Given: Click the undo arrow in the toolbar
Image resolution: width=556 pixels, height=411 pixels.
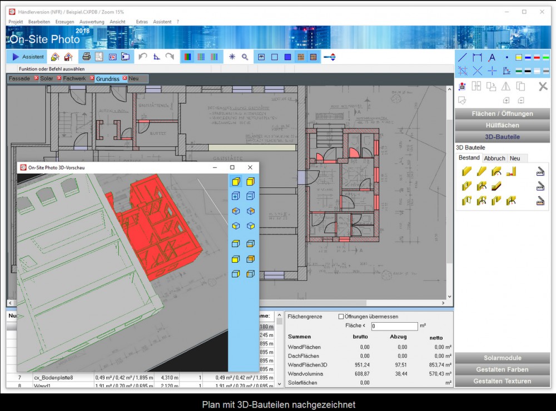Looking at the screenshot, I should pos(143,57).
